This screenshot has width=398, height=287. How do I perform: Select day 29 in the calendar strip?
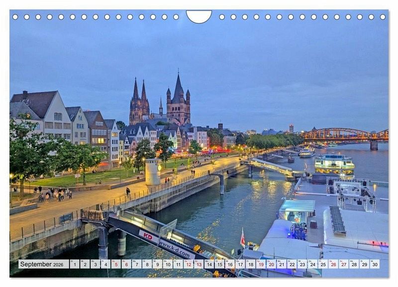coord(365,264)
